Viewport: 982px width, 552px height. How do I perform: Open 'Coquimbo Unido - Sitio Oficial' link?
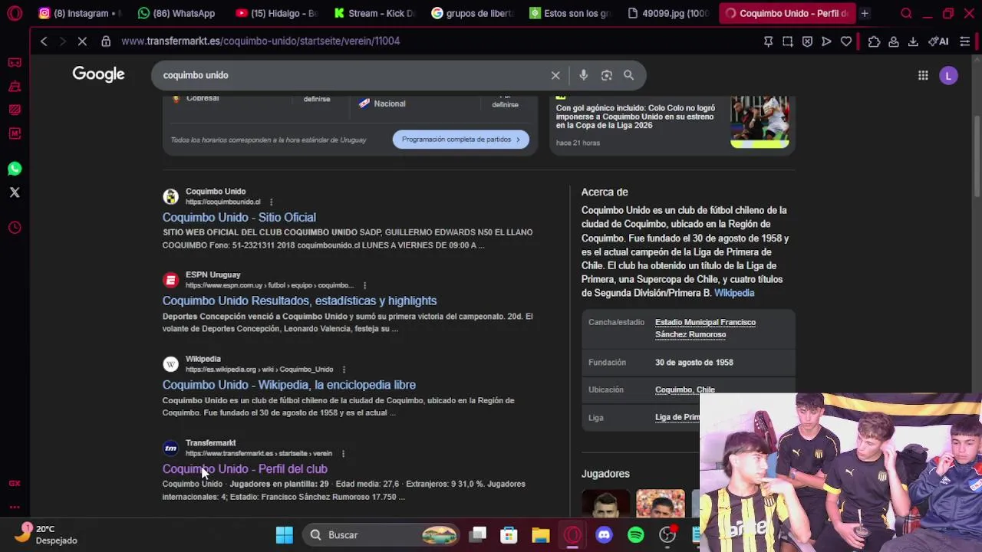coord(239,218)
